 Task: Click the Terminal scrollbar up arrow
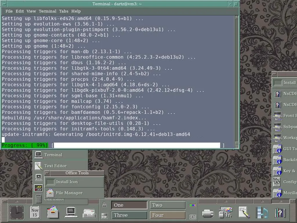pyautogui.click(x=237, y=17)
